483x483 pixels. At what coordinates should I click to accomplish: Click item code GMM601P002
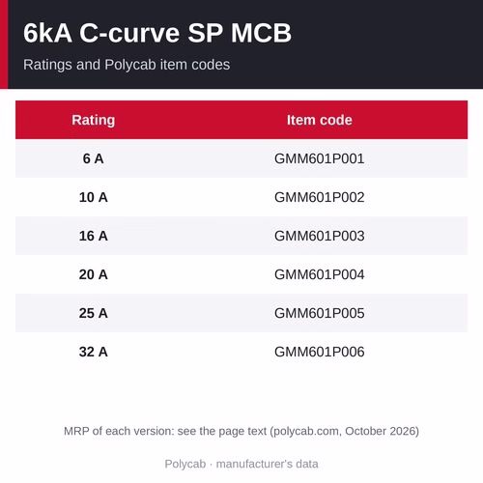(x=320, y=197)
